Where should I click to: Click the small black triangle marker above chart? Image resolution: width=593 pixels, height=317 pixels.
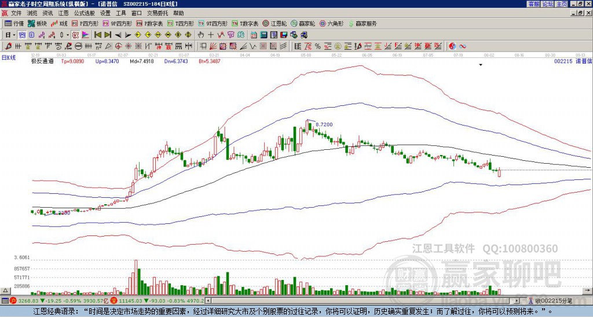click(481, 65)
